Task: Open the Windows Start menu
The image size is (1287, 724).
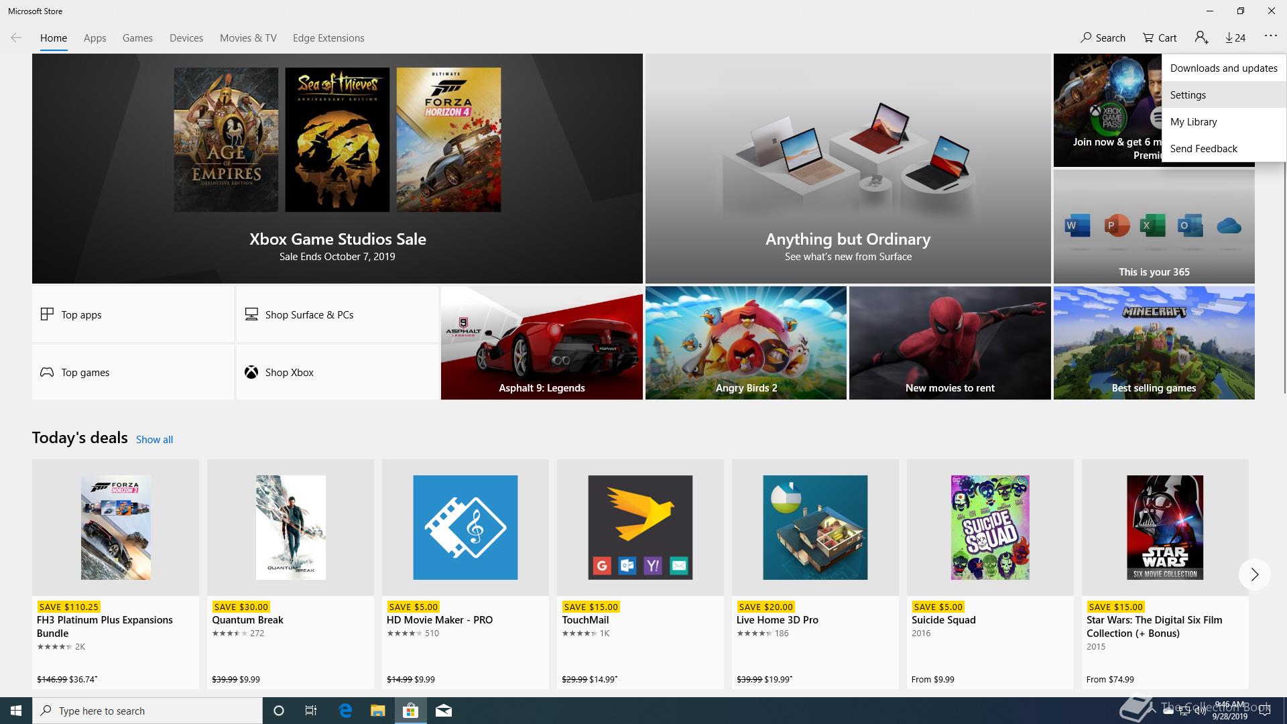Action: pyautogui.click(x=16, y=711)
